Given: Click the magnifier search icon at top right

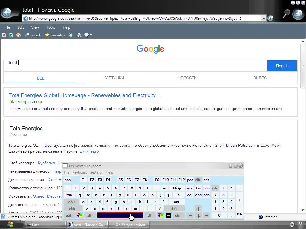Looking at the screenshot, I should tap(286, 14).
